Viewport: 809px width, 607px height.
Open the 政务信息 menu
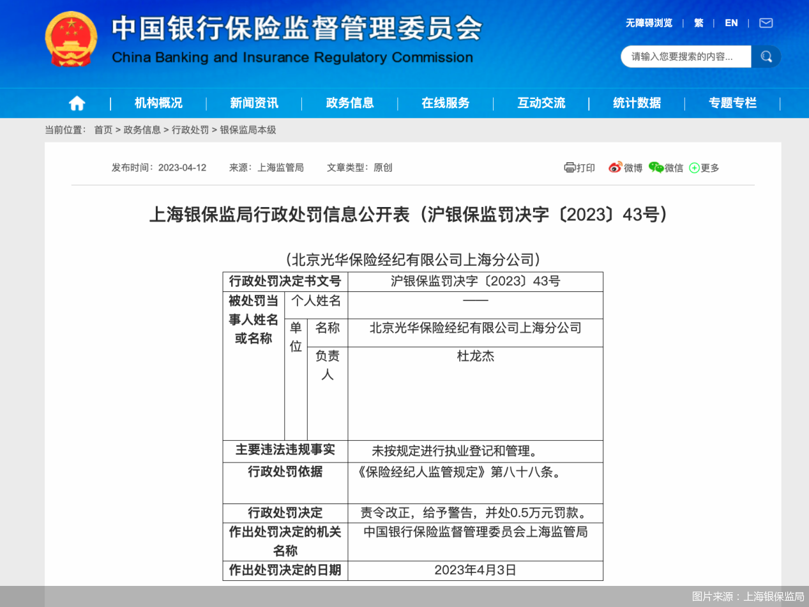350,103
